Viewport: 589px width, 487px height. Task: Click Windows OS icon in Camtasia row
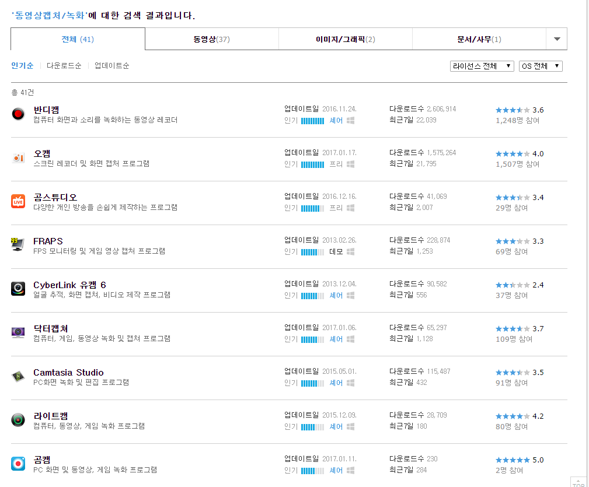click(350, 383)
